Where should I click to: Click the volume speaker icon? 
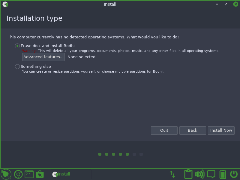point(199,174)
